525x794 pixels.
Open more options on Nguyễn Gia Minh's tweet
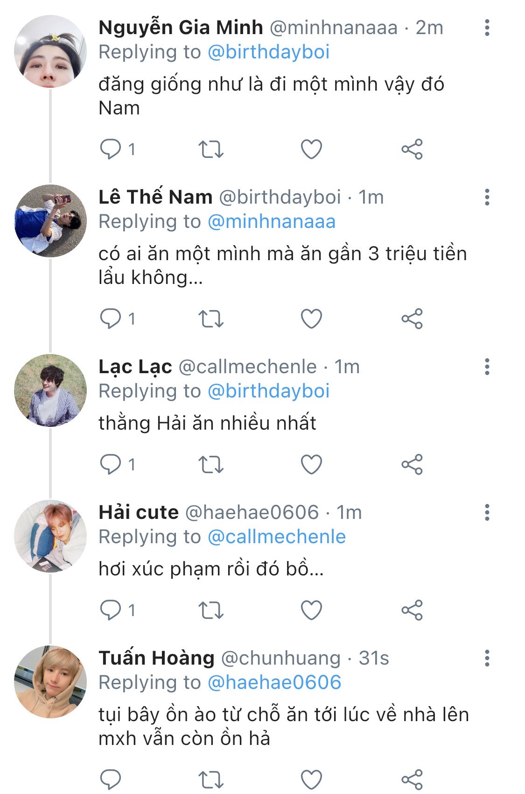click(487, 28)
